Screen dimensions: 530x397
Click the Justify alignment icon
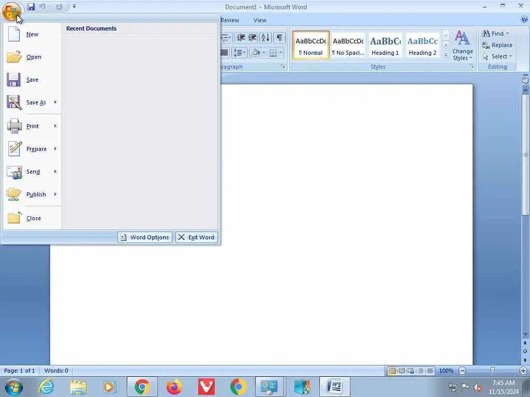[225, 53]
